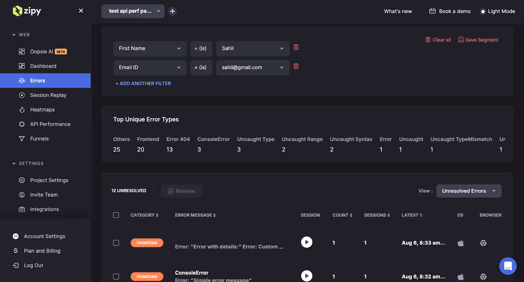Viewport: 524px width, 282px height.
Task: Play session for the ConsoleError row
Action: click(307, 276)
